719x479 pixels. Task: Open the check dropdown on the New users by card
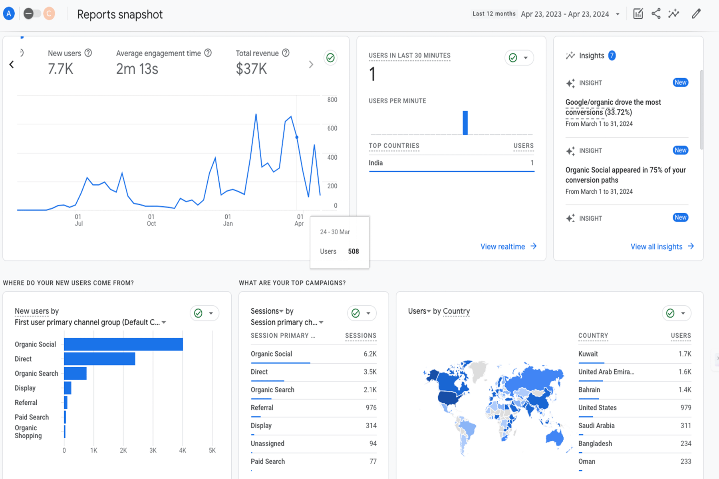coord(205,313)
